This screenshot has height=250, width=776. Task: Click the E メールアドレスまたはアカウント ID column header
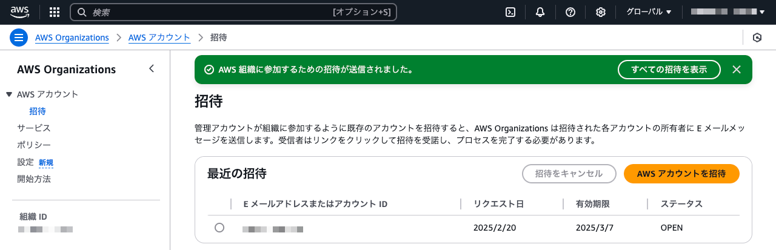pyautogui.click(x=315, y=204)
